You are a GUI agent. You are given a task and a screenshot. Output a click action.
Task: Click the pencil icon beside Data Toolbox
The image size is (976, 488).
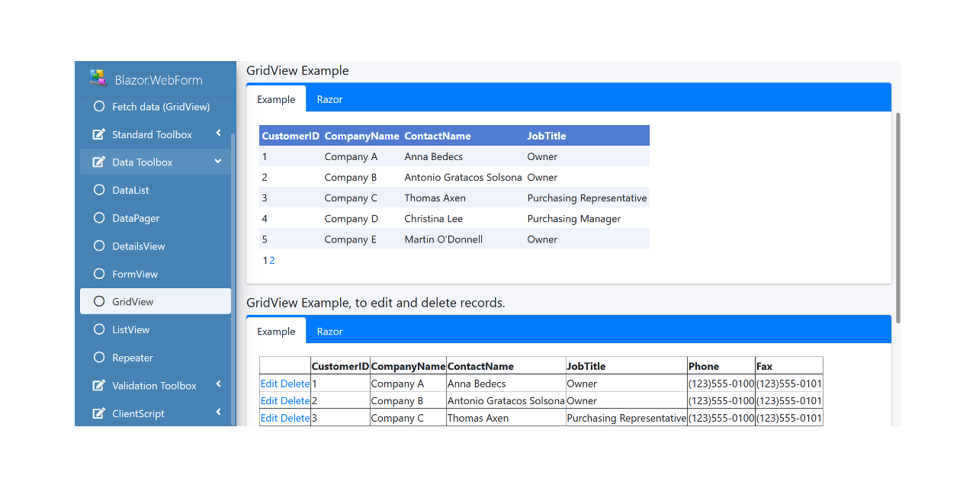98,162
